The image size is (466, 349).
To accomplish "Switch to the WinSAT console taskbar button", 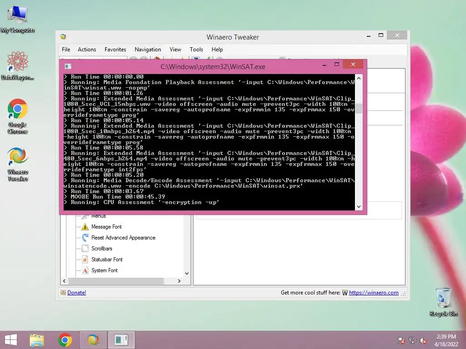I will [121, 340].
